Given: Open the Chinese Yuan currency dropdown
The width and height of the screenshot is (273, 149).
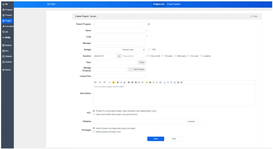Looking at the screenshot, I should [133, 50].
